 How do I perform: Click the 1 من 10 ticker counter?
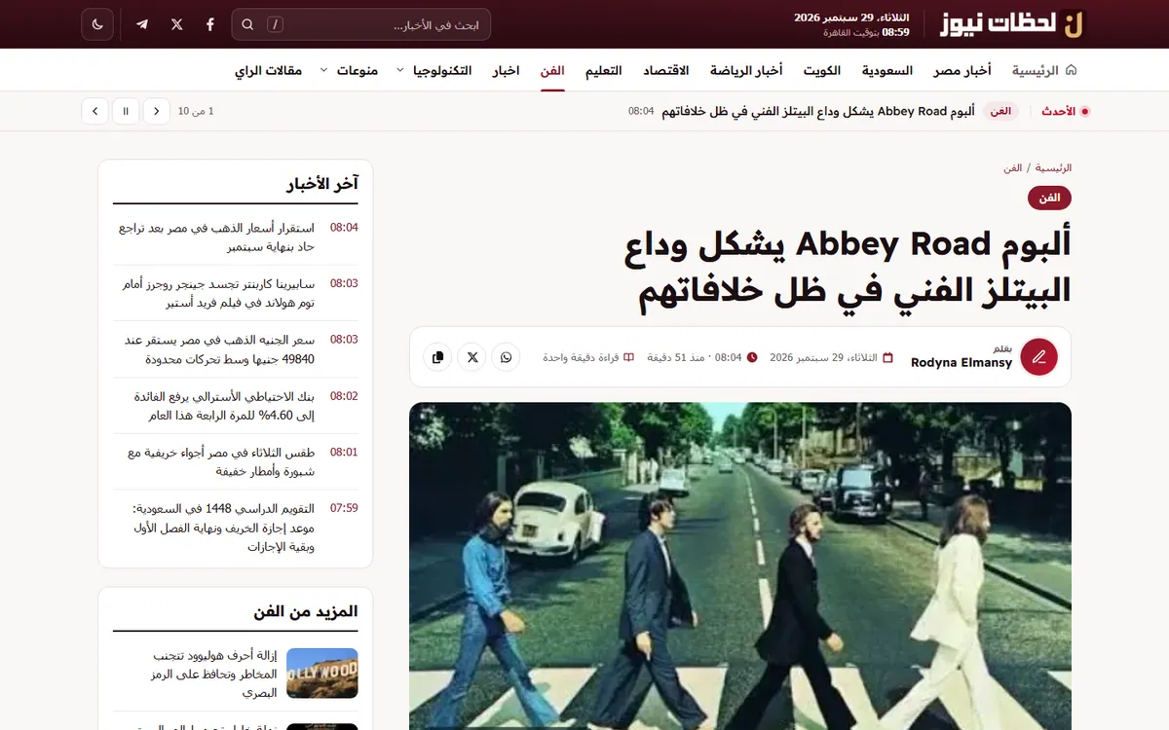pos(196,111)
